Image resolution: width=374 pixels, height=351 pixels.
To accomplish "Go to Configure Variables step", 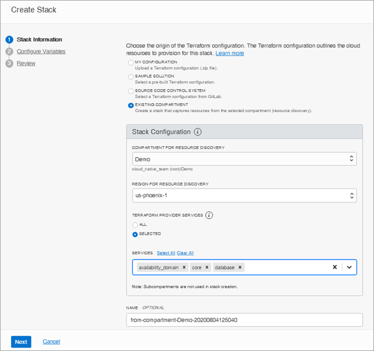I will click(x=41, y=51).
